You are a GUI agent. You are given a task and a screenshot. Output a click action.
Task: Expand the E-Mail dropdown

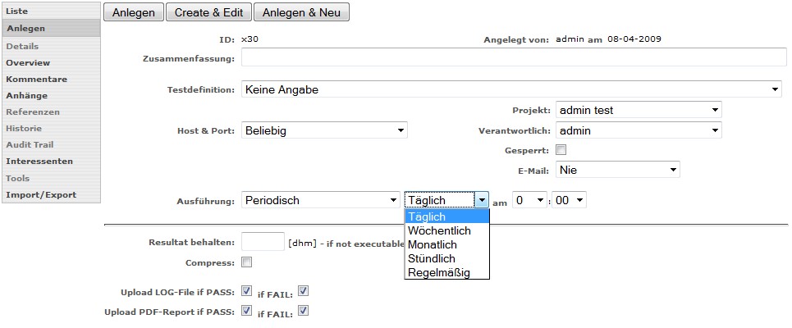(x=617, y=170)
